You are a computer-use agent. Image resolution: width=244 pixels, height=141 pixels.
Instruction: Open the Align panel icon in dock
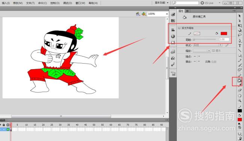(x=173, y=30)
